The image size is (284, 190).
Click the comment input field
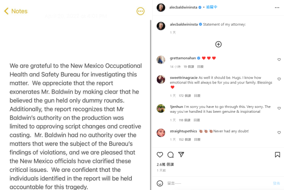[x=213, y=183]
